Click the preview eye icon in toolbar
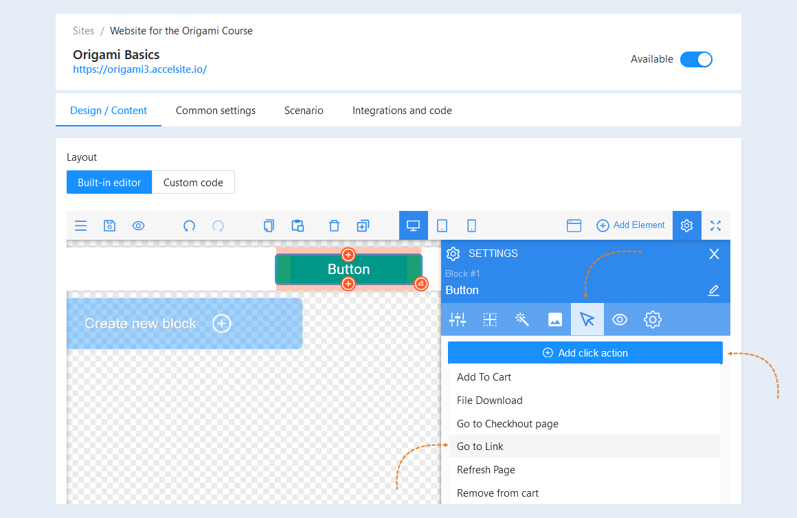This screenshot has height=518, width=797. 138,226
